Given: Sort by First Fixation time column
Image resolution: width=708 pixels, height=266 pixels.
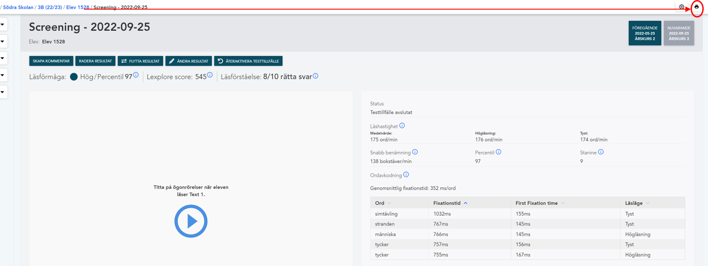Looking at the screenshot, I should pyautogui.click(x=540, y=203).
